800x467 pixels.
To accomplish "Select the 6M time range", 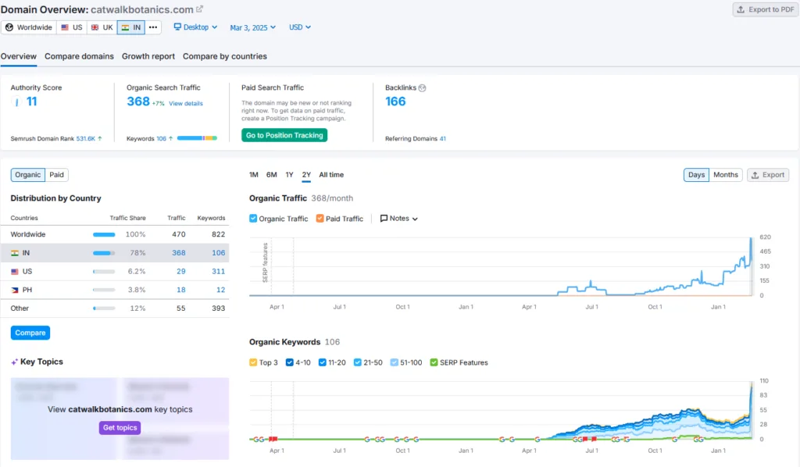I will (x=271, y=175).
